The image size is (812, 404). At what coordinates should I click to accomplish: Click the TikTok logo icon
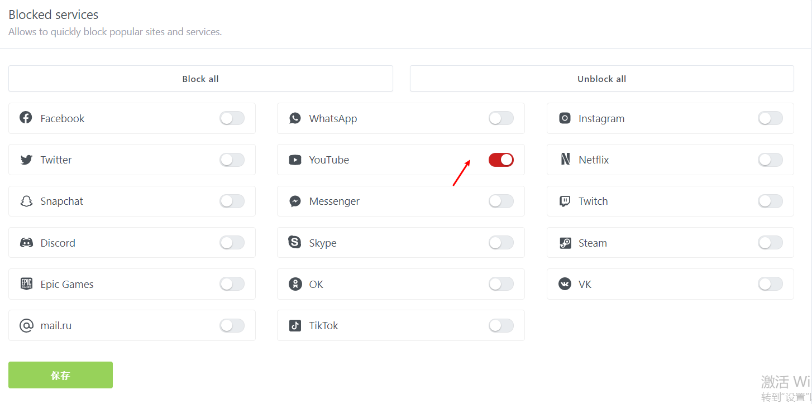click(x=295, y=326)
